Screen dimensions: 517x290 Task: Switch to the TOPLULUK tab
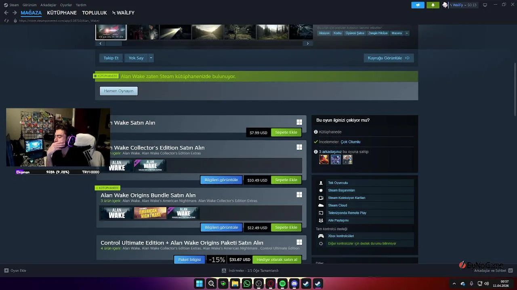pos(95,12)
